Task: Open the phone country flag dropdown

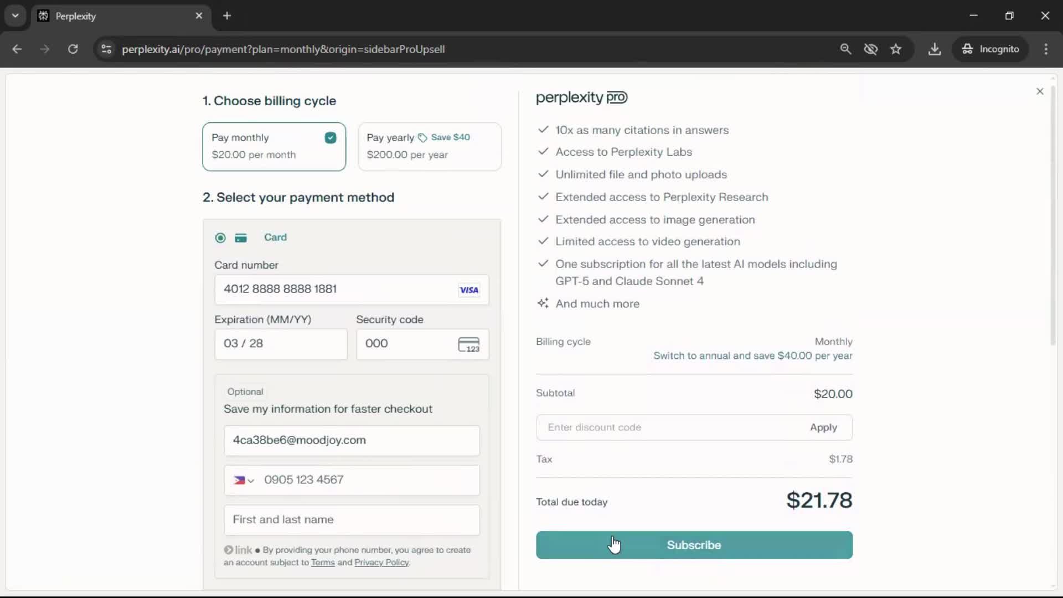Action: (244, 480)
